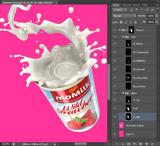Select the 06_Luminous layer
Viewport: 160px width, 146px height.
(x=137, y=86)
